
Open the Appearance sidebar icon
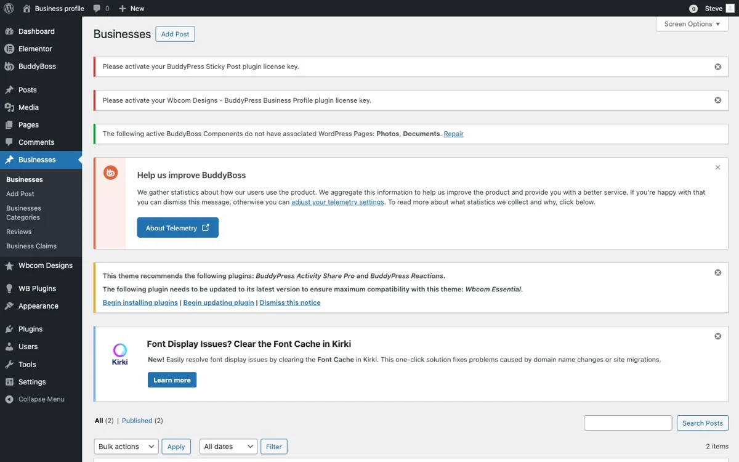10,306
